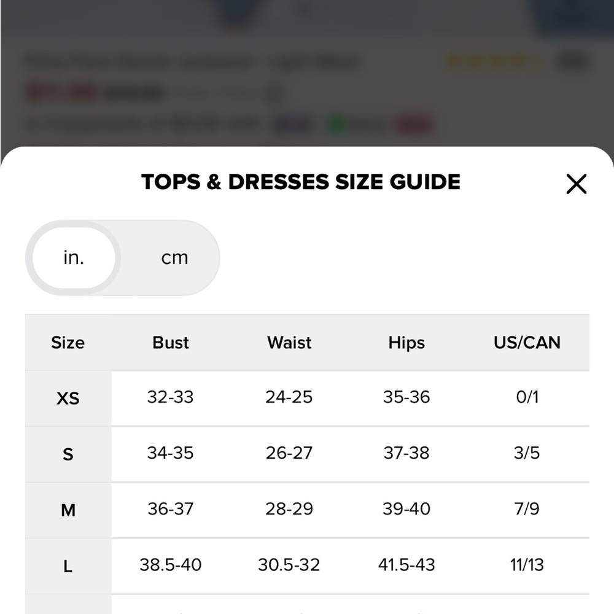Click the Hips column header
The width and height of the screenshot is (614, 614).
[x=406, y=343]
